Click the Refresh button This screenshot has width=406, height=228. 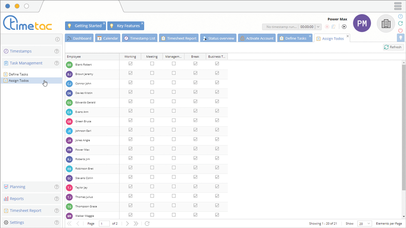click(x=393, y=47)
